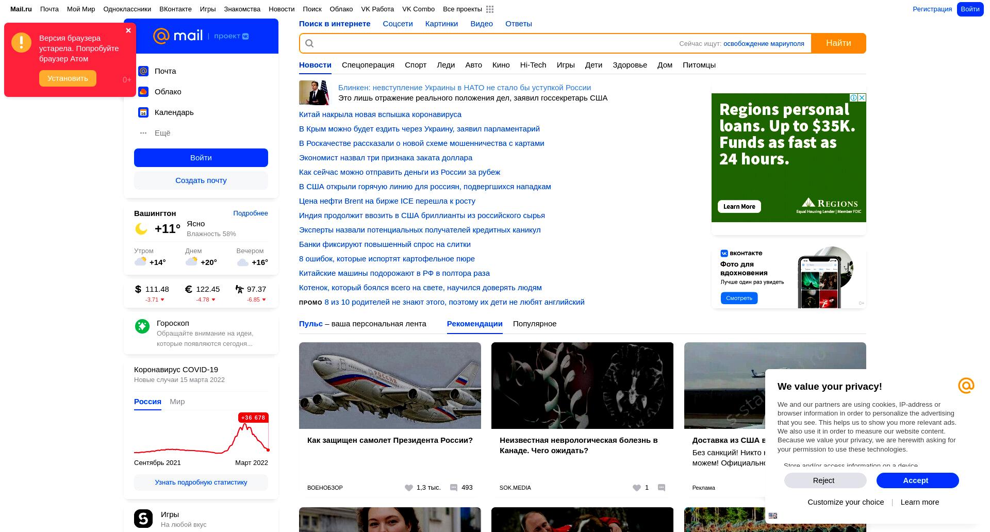Click the search magnifier icon in search field
The width and height of the screenshot is (990, 532).
pos(309,43)
